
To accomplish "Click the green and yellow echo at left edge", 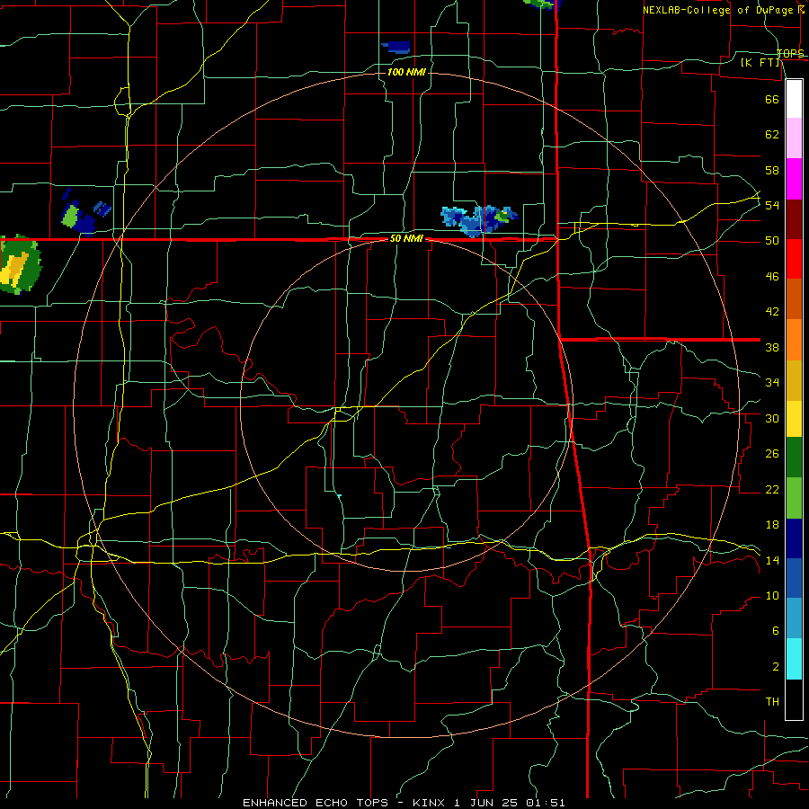I will tap(20, 265).
